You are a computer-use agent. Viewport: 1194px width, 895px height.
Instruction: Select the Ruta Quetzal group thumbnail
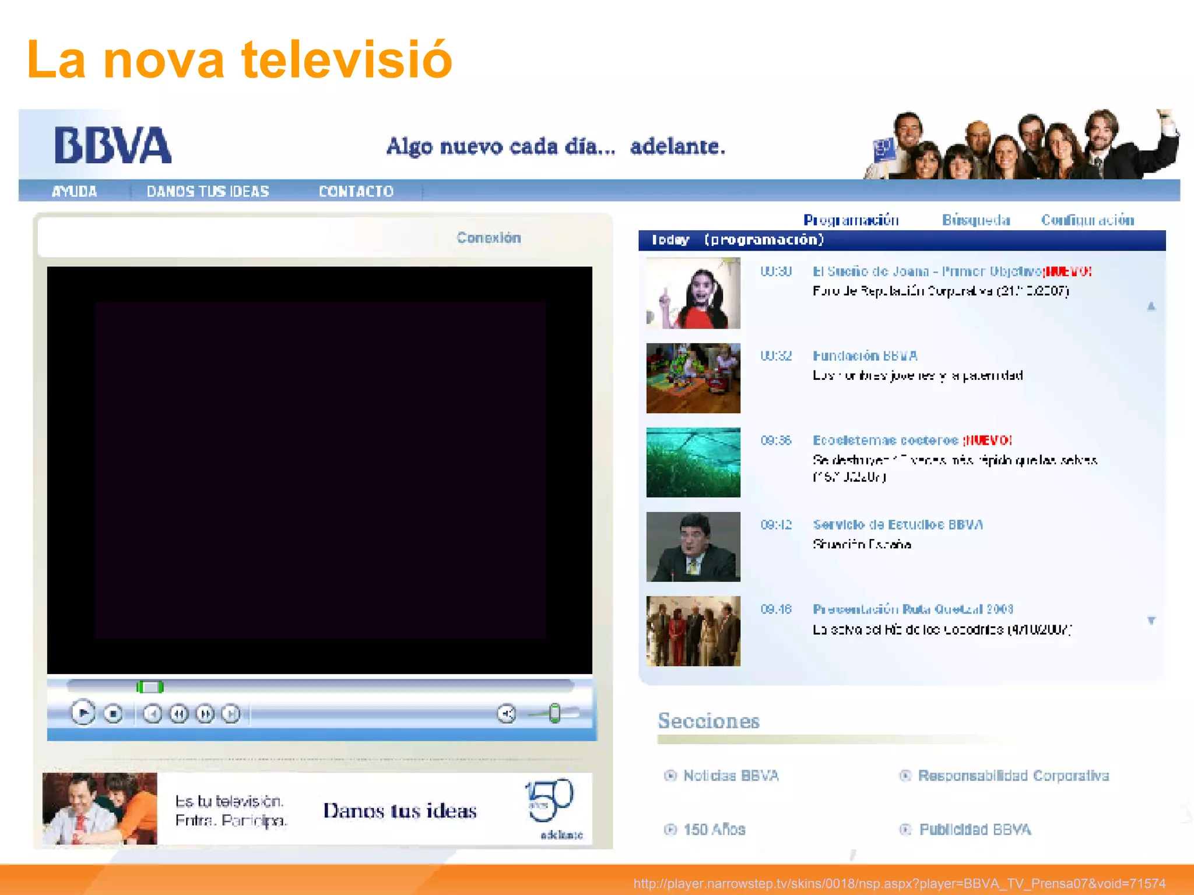[693, 631]
